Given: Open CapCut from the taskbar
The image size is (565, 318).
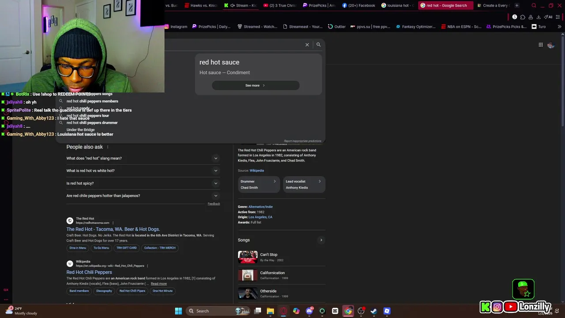Looking at the screenshot, I should pos(335,311).
